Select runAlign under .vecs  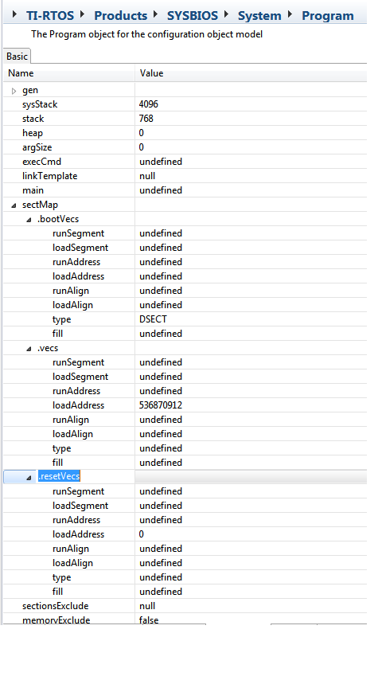71,420
